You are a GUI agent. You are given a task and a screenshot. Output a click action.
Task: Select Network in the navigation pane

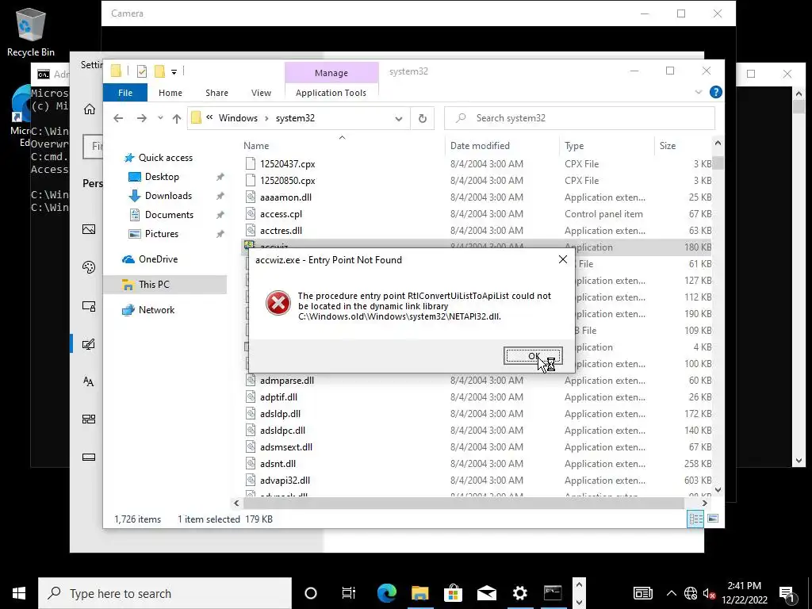point(156,310)
